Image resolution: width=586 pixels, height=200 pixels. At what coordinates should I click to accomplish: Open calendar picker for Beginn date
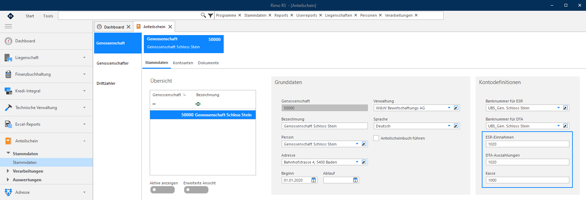coord(314,180)
